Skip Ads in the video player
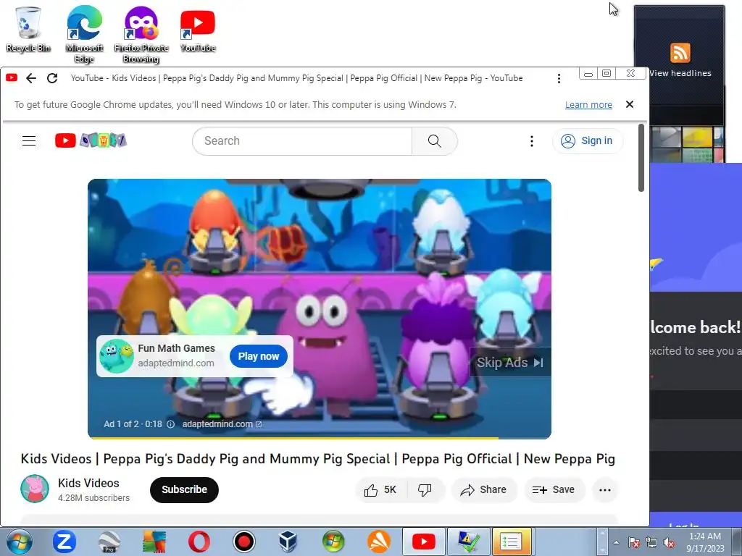The height and width of the screenshot is (556, 742). [x=510, y=362]
